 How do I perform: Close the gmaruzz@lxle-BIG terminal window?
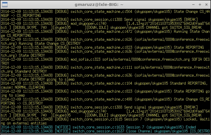pyautogui.click(x=206, y=5)
